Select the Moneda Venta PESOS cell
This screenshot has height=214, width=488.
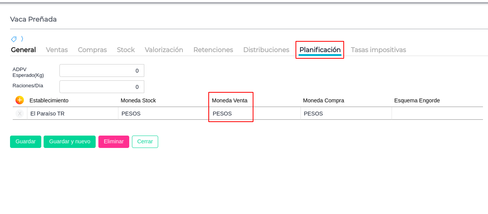click(231, 114)
